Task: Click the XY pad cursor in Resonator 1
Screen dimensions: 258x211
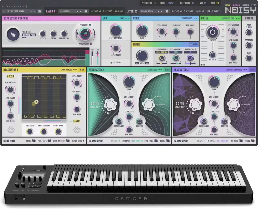Action: tap(36, 102)
